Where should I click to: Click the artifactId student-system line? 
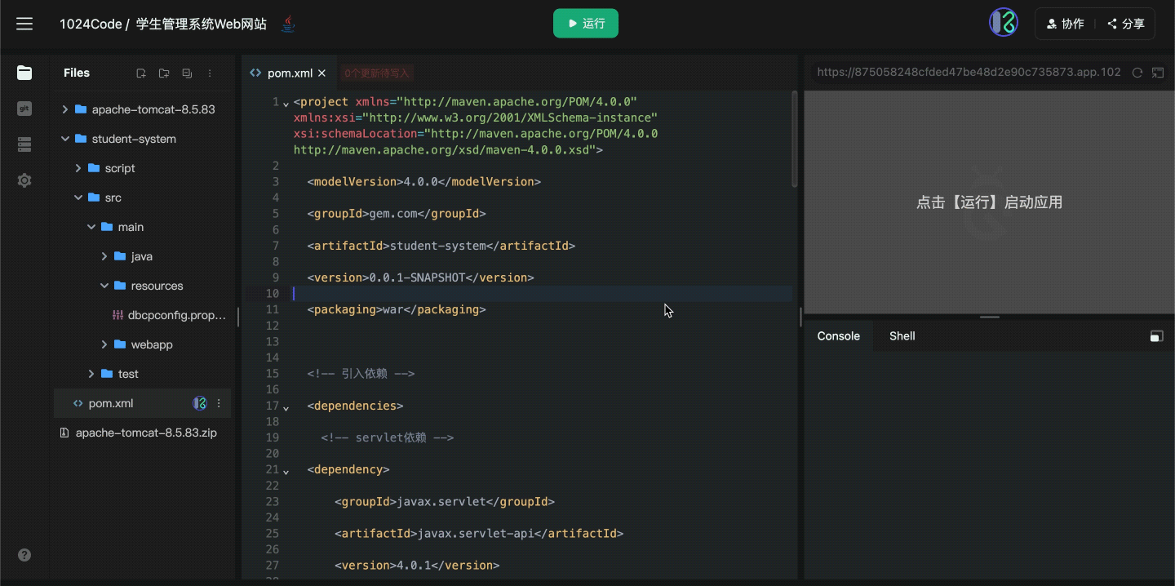[x=441, y=246]
